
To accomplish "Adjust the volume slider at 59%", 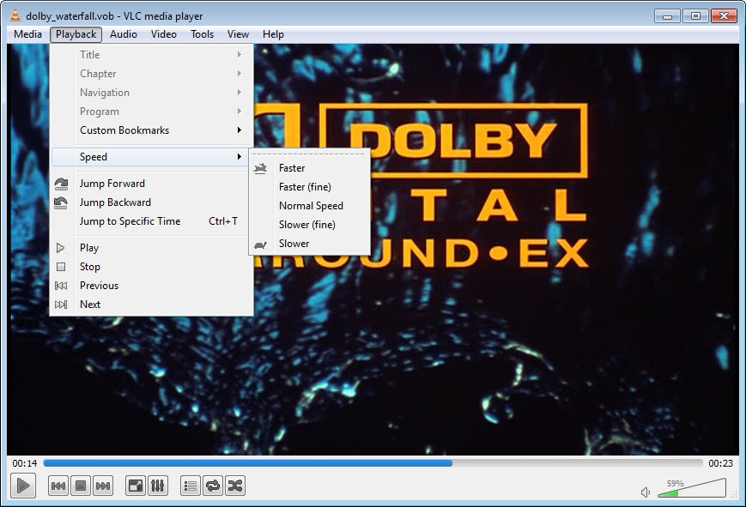I will tap(692, 488).
